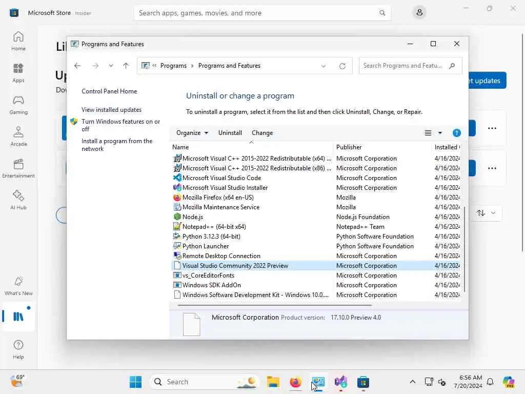This screenshot has height=394, width=525.
Task: Select Microsoft Visual C++ 2015-2022 Redistributable (x86)
Action: click(316, 168)
